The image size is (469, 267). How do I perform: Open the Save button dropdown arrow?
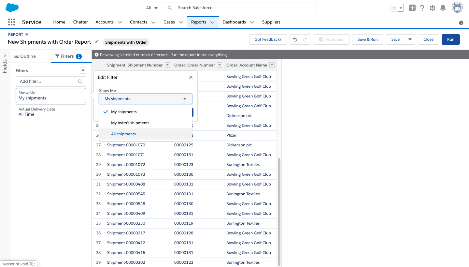[410, 39]
